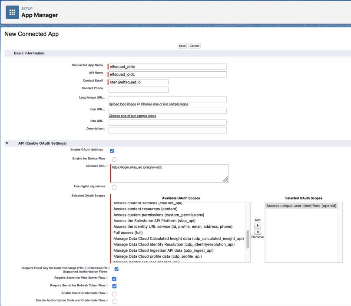This screenshot has width=351, height=306.
Task: Click the Contact Phone field
Action: [x=139, y=90]
